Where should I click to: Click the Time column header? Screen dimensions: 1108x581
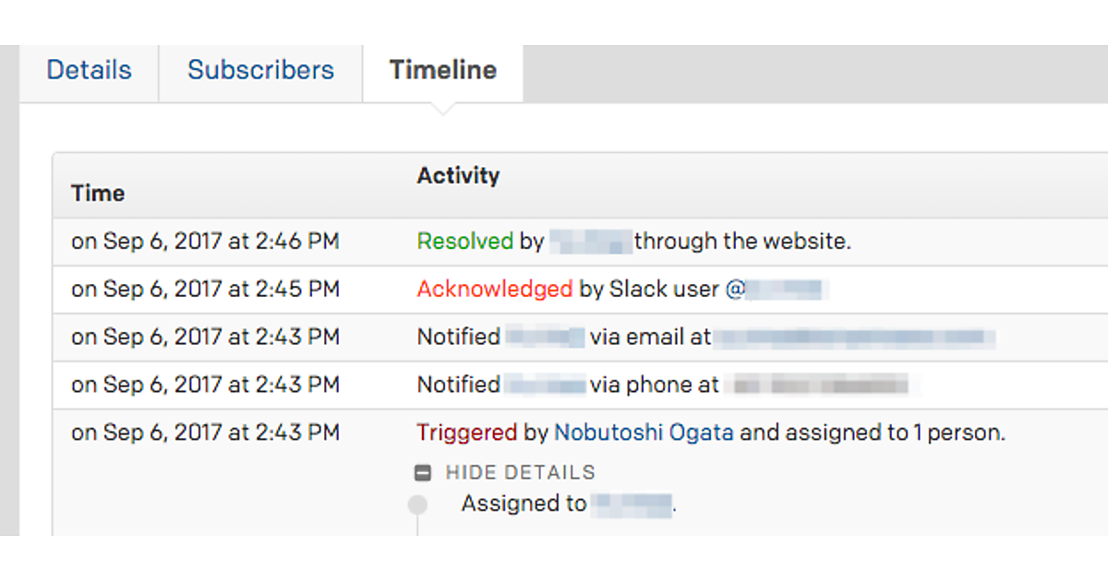[x=98, y=194]
